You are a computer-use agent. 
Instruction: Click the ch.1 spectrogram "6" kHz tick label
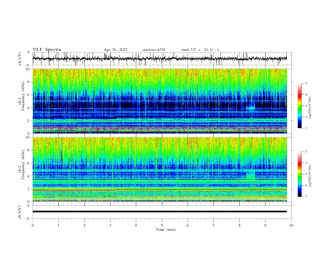tap(29, 95)
